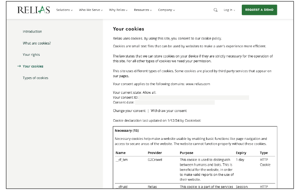The width and height of the screenshot is (300, 190).
Task: Click the __cf_bm cookie name
Action: [121, 160]
